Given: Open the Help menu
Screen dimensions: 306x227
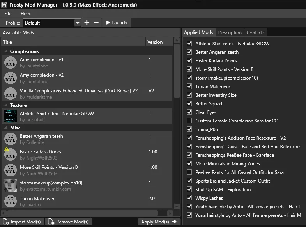Looking at the screenshot, I should pyautogui.click(x=25, y=14).
